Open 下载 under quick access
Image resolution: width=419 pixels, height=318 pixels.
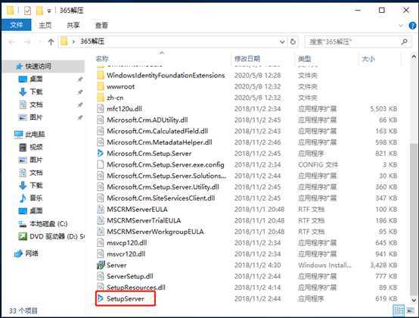pos(36,92)
